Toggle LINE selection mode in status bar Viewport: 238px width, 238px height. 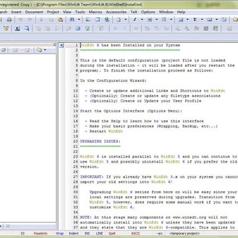point(99,233)
